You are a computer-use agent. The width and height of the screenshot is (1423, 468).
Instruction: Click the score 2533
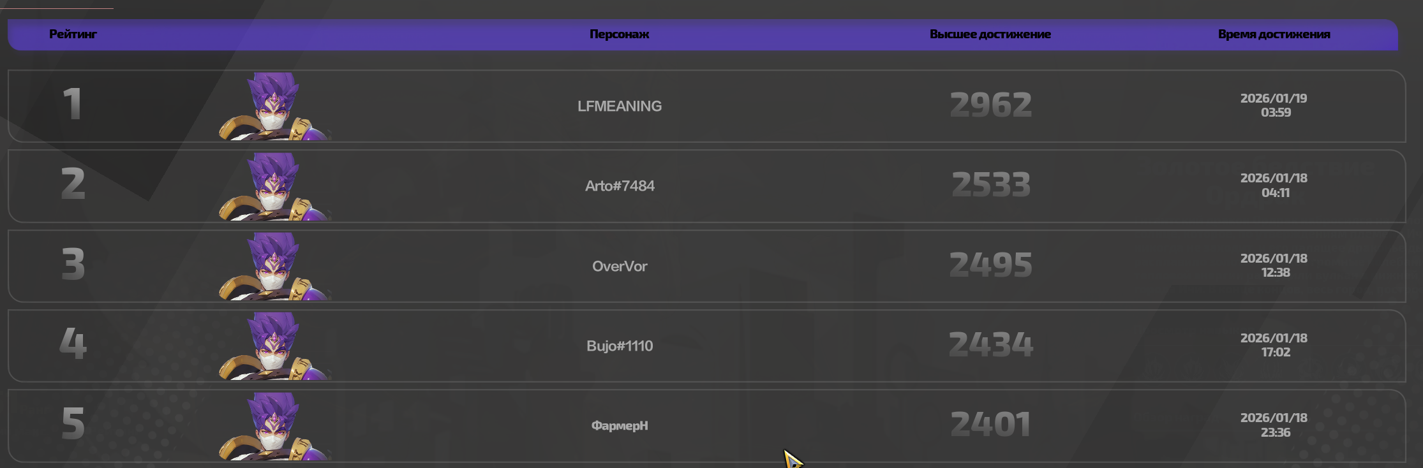[990, 185]
